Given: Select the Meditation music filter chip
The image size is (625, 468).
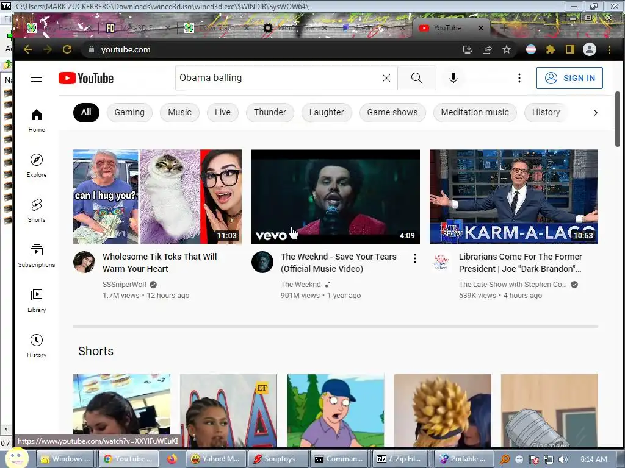Looking at the screenshot, I should coord(475,112).
